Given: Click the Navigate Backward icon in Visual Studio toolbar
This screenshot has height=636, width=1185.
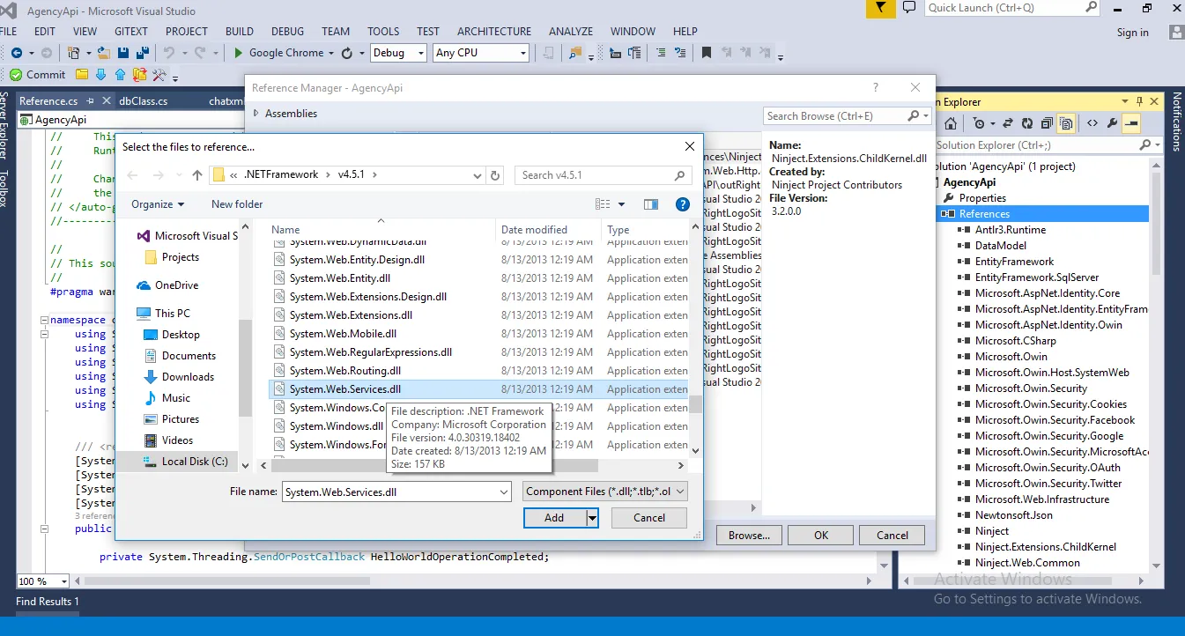Looking at the screenshot, I should tap(16, 53).
